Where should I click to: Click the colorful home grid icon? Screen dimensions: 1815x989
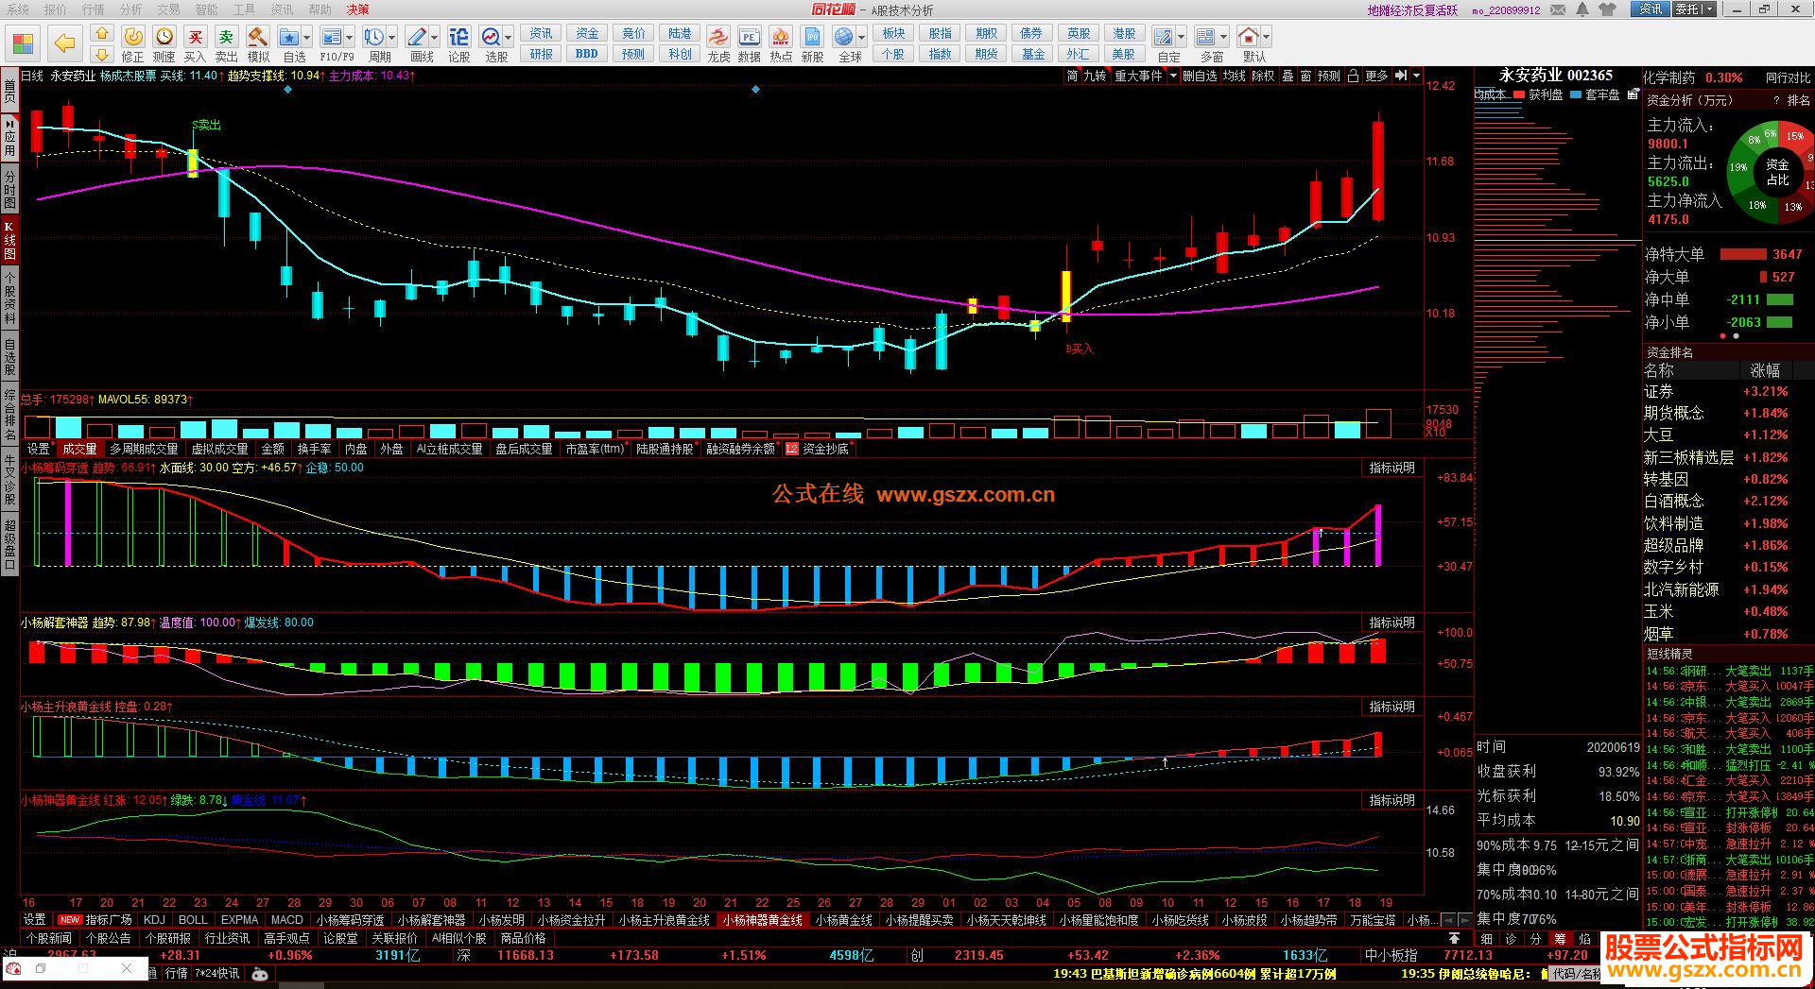[23, 43]
